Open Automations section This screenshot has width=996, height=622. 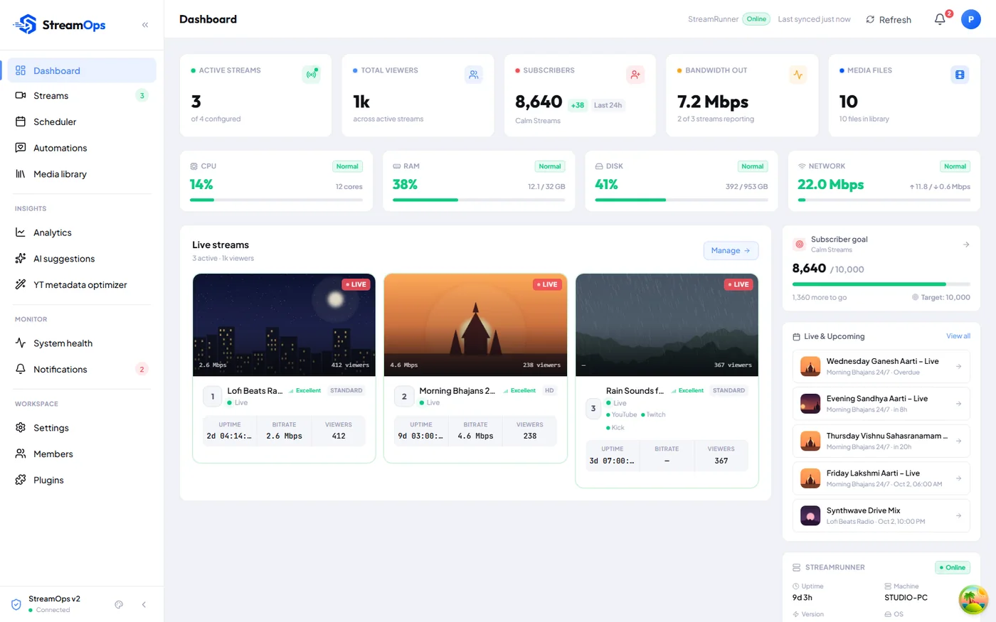pos(81,148)
